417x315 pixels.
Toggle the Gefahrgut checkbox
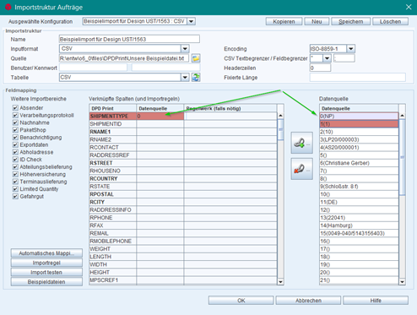15,197
